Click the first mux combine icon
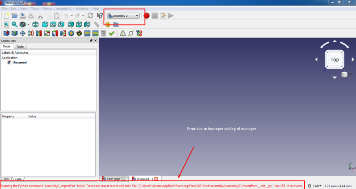356x189 pixels. click(87, 34)
